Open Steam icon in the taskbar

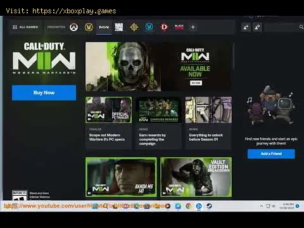click(x=209, y=206)
